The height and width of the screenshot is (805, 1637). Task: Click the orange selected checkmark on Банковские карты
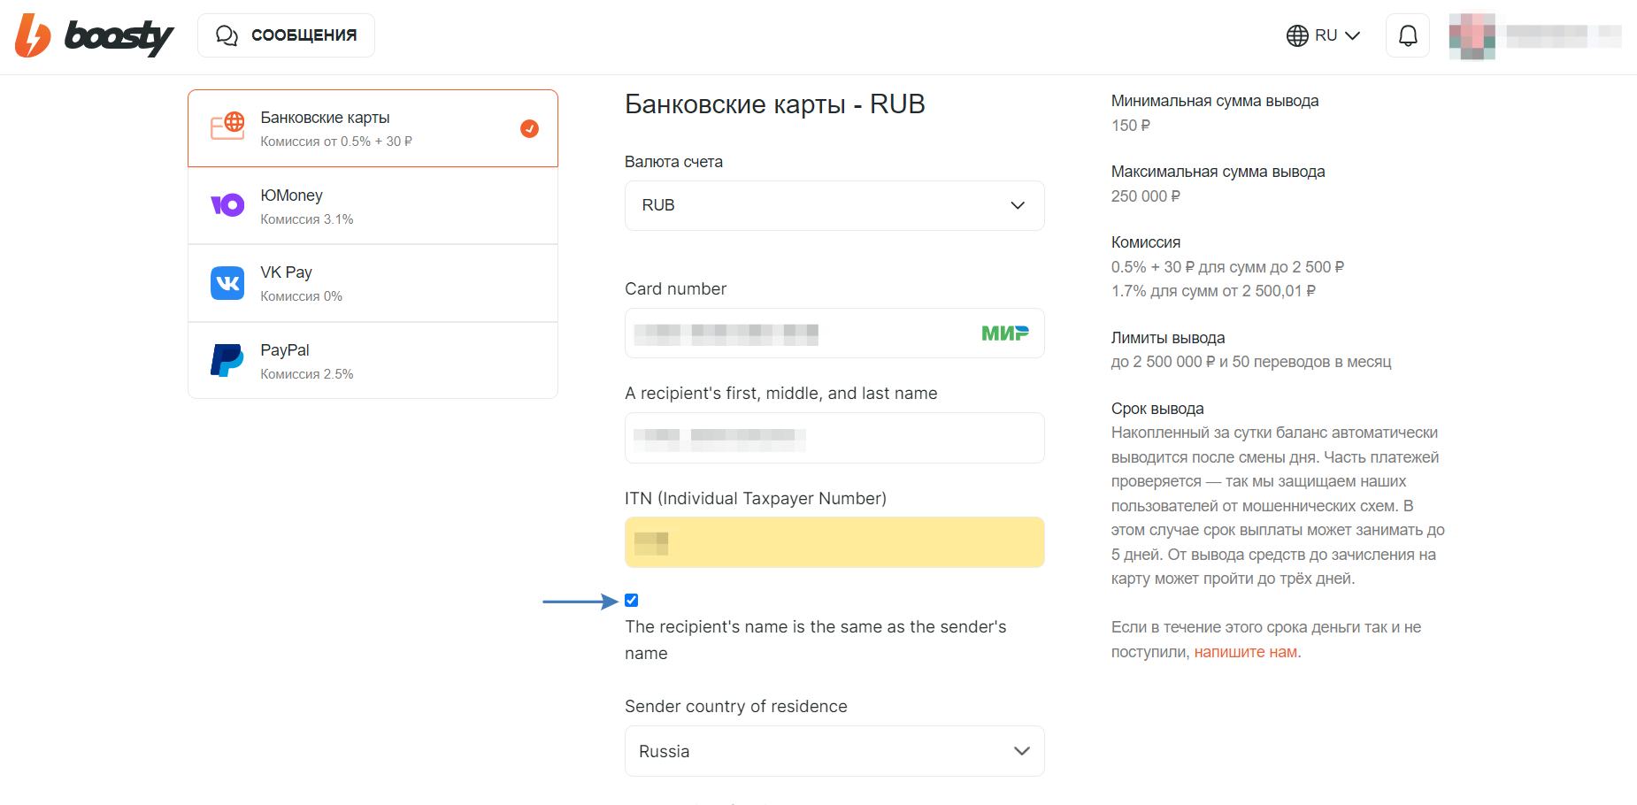529,128
